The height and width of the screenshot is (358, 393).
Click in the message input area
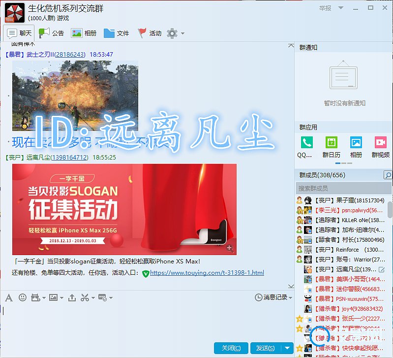pos(147,323)
